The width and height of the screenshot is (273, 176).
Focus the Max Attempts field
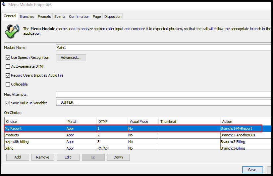point(163,94)
